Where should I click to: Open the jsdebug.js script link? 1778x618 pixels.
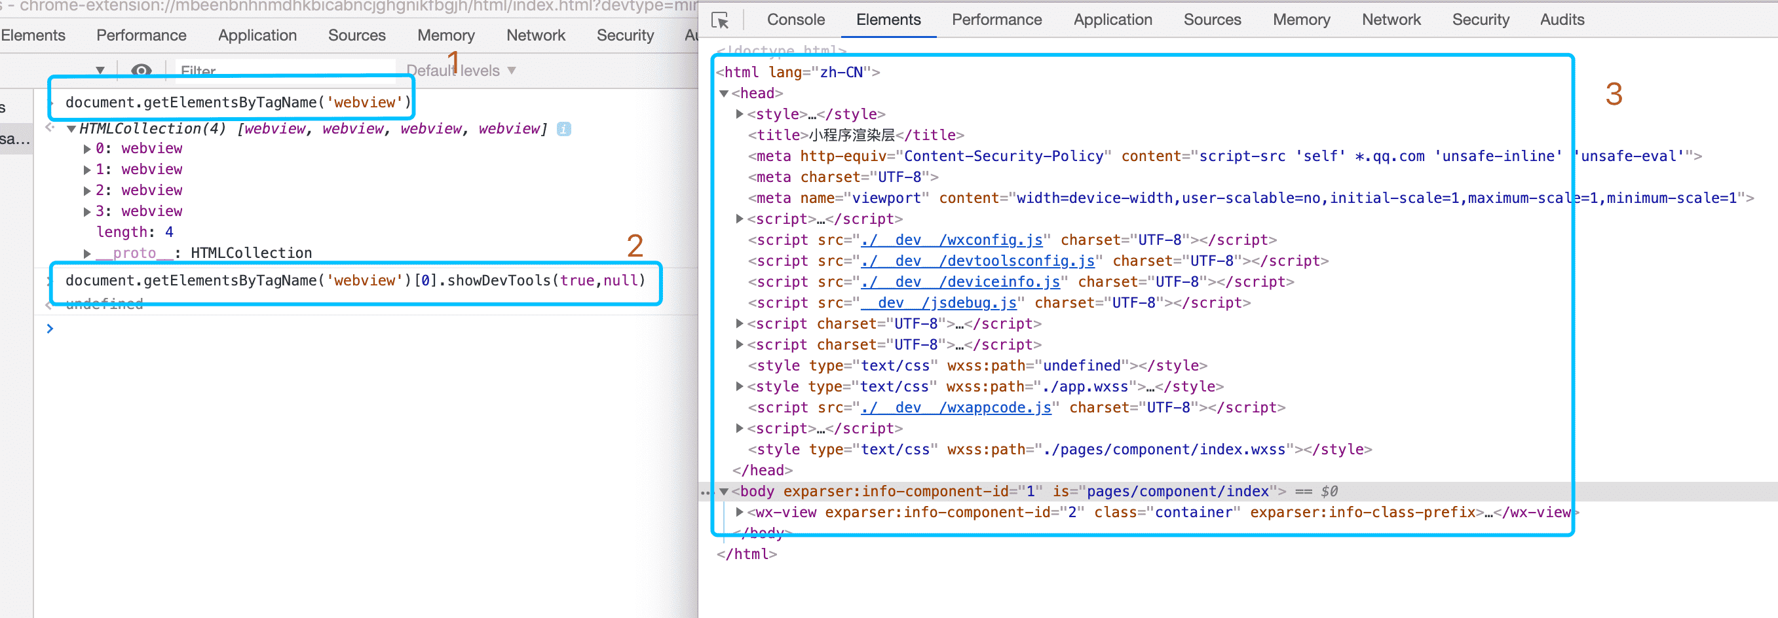pyautogui.click(x=939, y=303)
